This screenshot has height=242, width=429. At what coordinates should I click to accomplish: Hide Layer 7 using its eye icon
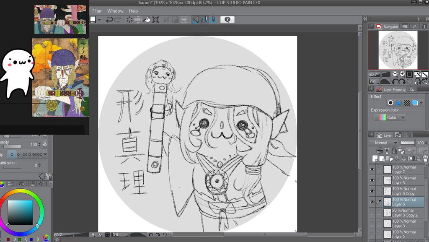coord(372,169)
